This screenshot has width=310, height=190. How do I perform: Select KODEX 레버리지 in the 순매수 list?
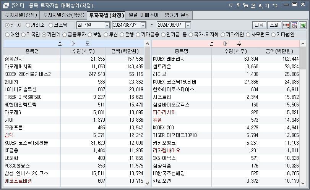tap(169, 59)
